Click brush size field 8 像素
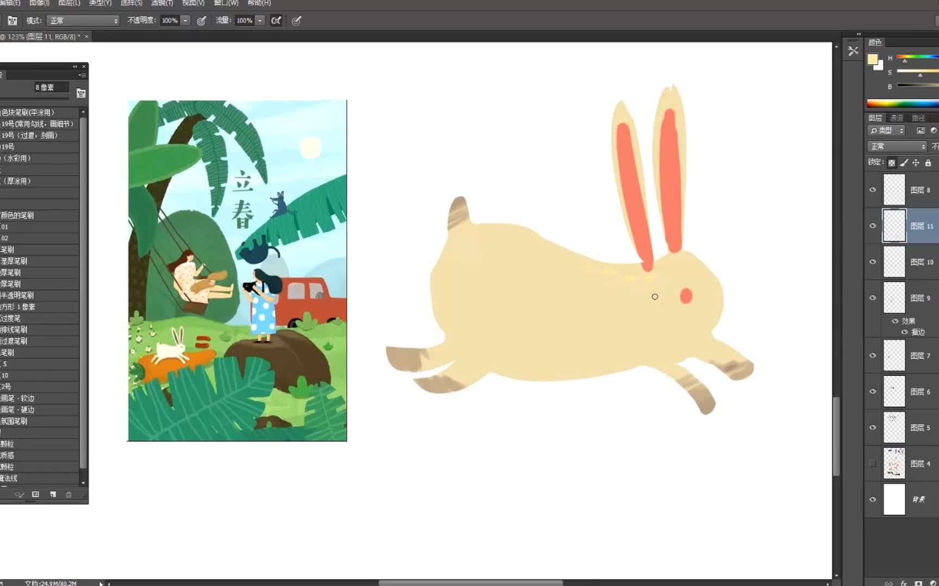 pos(52,87)
